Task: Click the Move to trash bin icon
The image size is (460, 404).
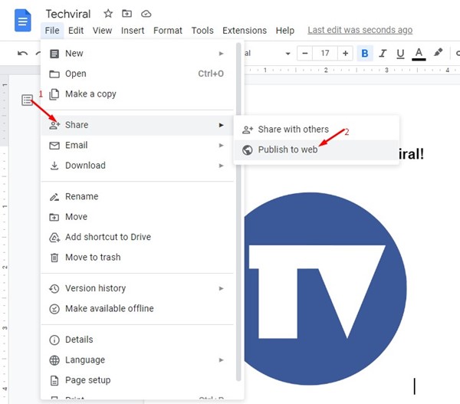Action: tap(54, 258)
